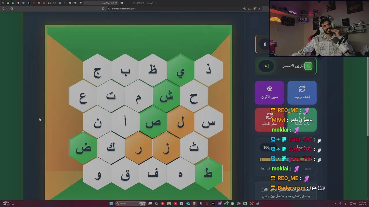369x207 pixels.
Task: Click the green ملء الشاشة fullscreen button
Action: click(302, 120)
